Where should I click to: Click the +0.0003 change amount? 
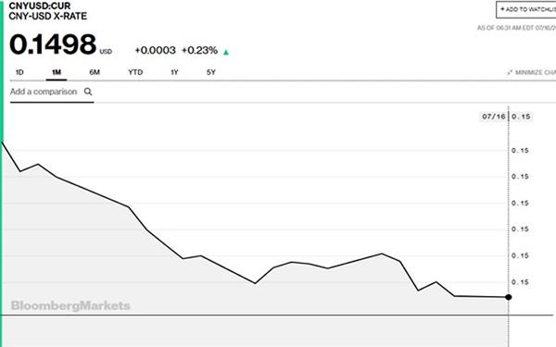tap(156, 50)
